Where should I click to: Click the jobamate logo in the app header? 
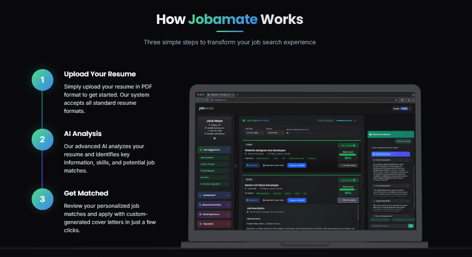coord(206,108)
